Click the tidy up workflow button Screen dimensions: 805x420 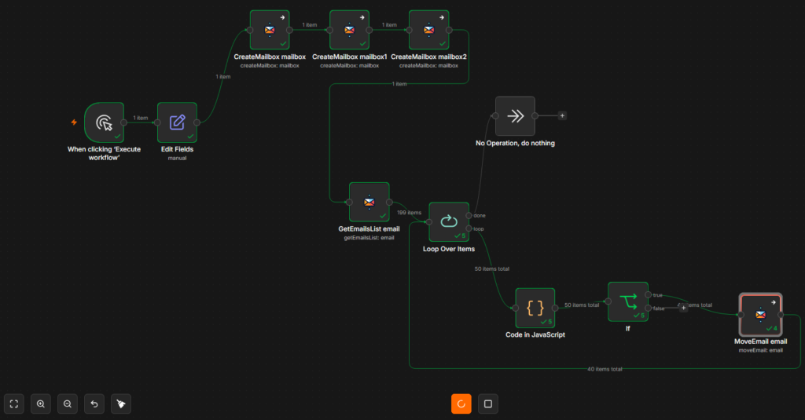click(x=120, y=404)
